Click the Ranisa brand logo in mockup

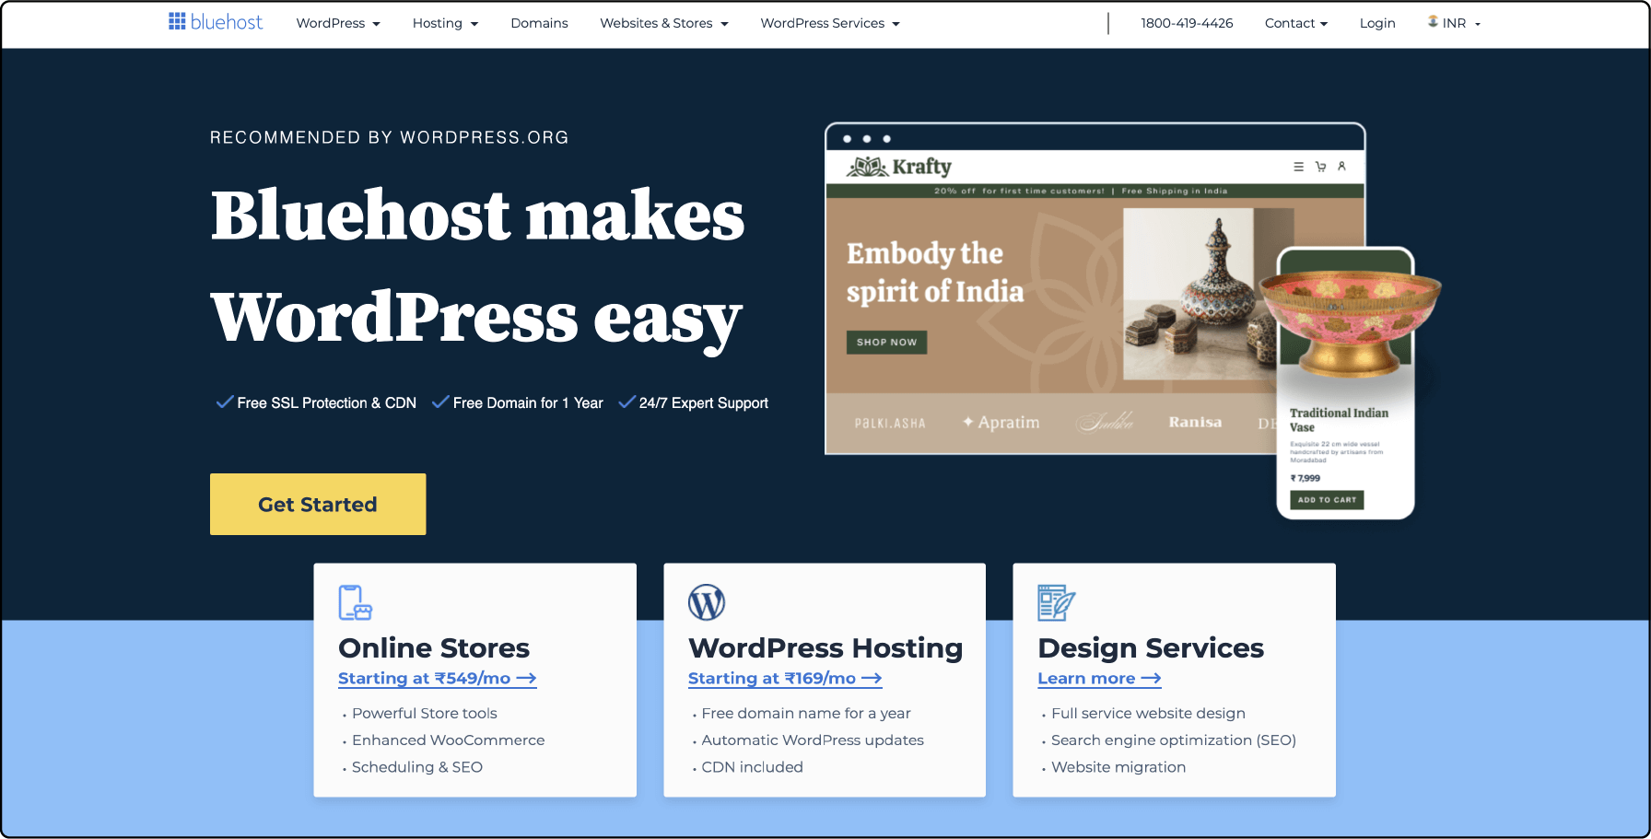1195,422
